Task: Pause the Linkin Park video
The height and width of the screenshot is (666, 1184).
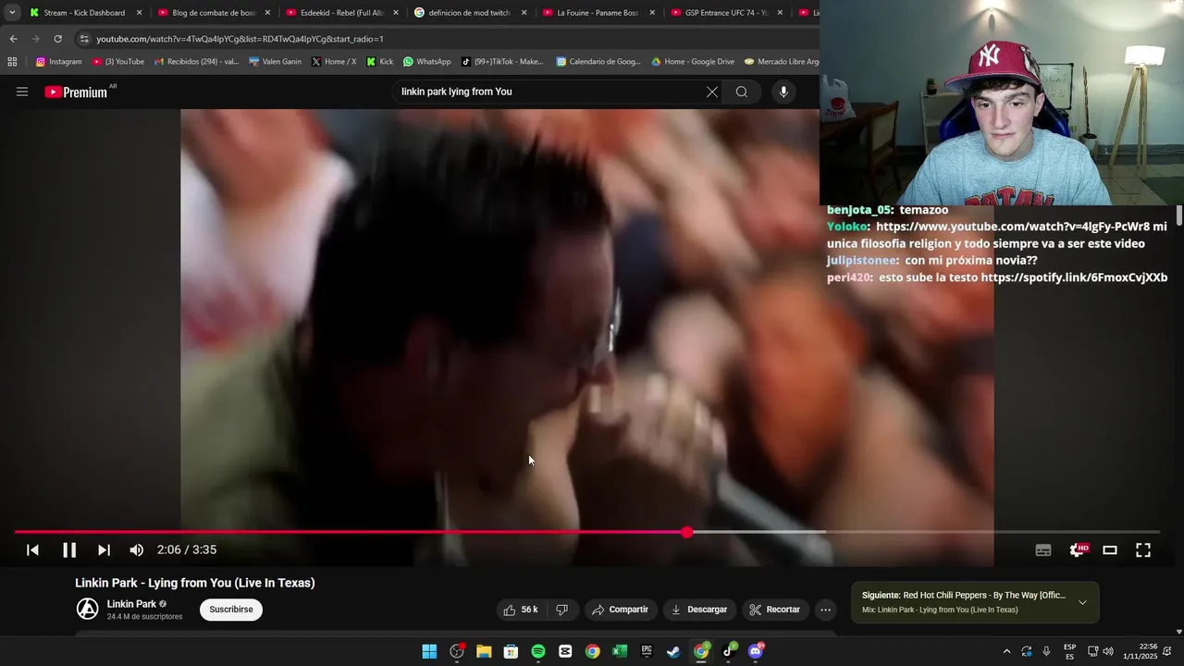Action: pyautogui.click(x=69, y=549)
